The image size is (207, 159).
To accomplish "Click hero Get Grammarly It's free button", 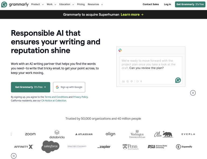I will pyautogui.click(x=30, y=87).
